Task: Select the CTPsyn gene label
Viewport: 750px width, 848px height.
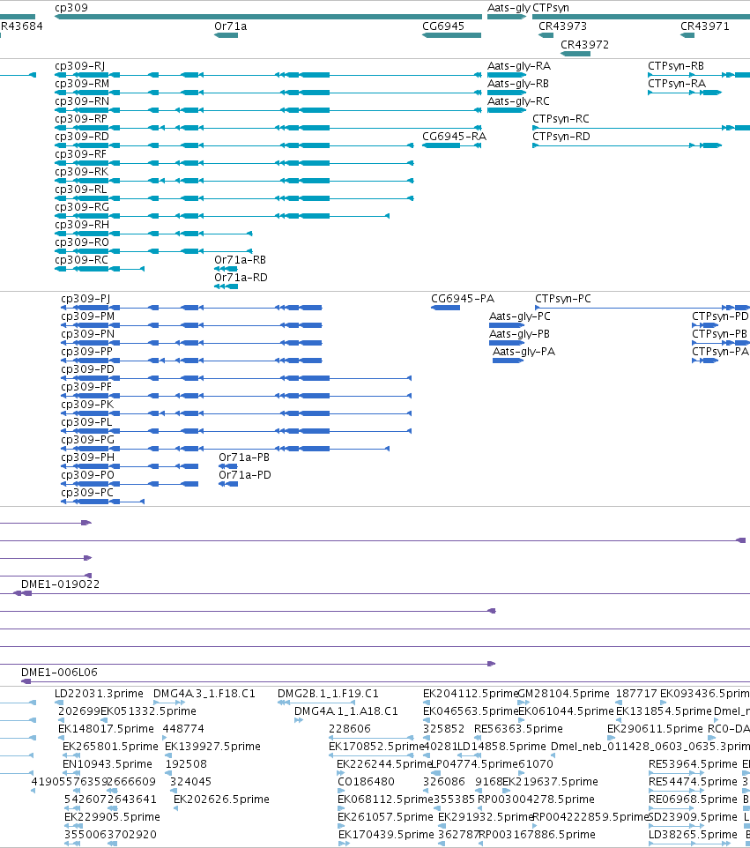Action: click(x=551, y=8)
